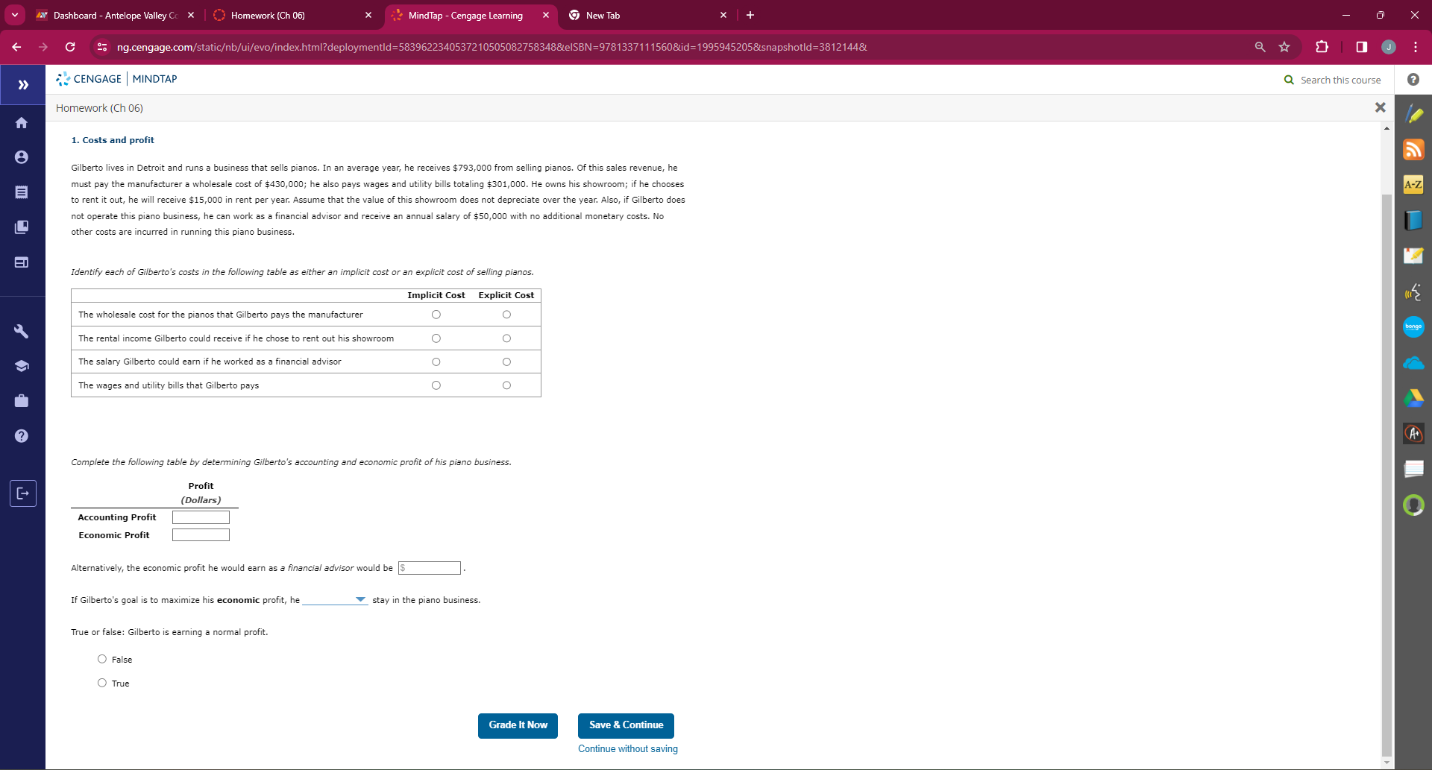Open the Home icon in left sidebar
This screenshot has height=770, width=1432.
click(22, 122)
